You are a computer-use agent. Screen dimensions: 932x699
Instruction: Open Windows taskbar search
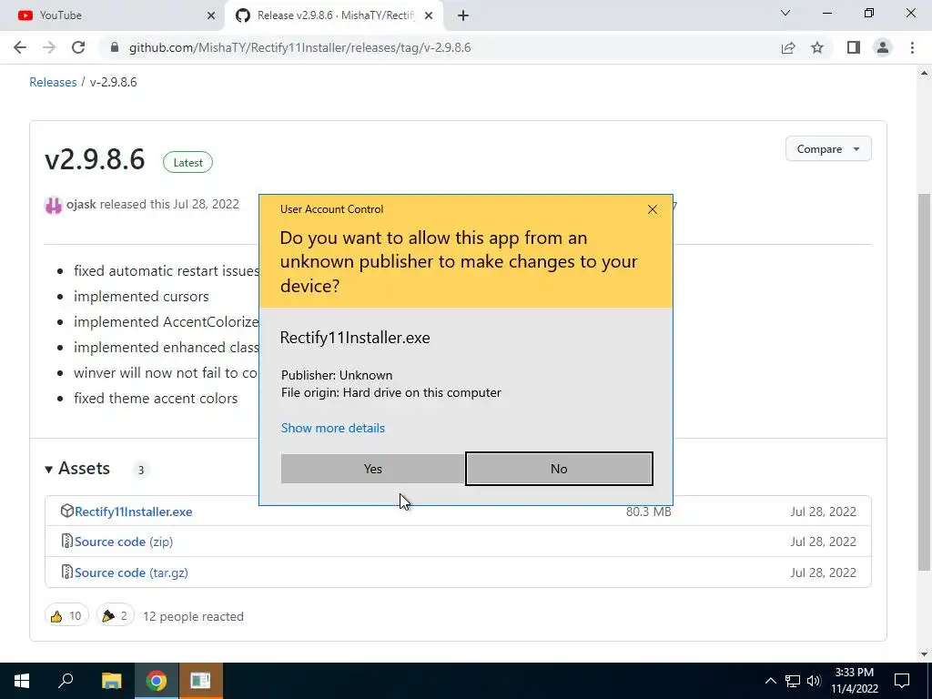point(66,681)
